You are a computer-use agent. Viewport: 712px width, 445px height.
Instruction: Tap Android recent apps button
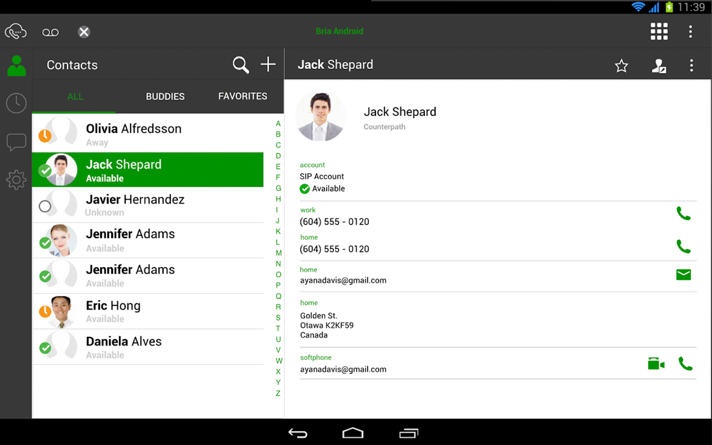tap(409, 433)
